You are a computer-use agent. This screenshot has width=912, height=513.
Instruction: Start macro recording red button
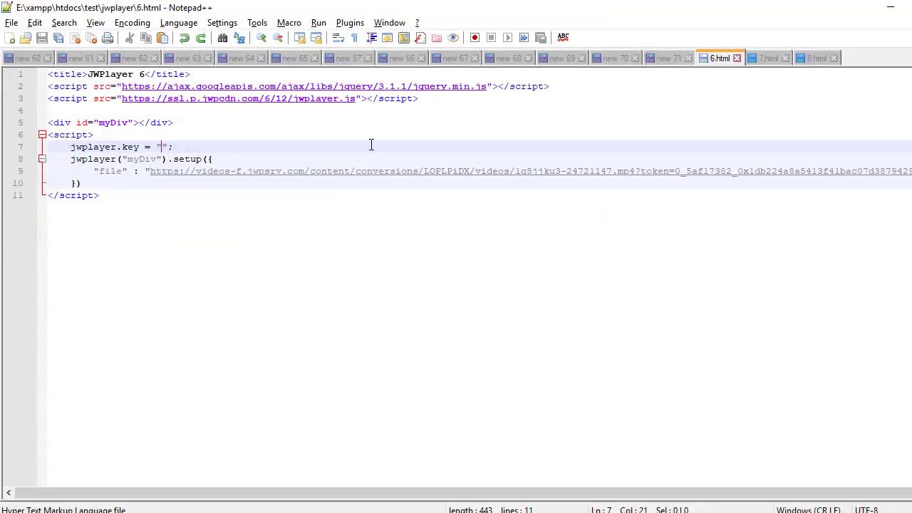point(475,38)
